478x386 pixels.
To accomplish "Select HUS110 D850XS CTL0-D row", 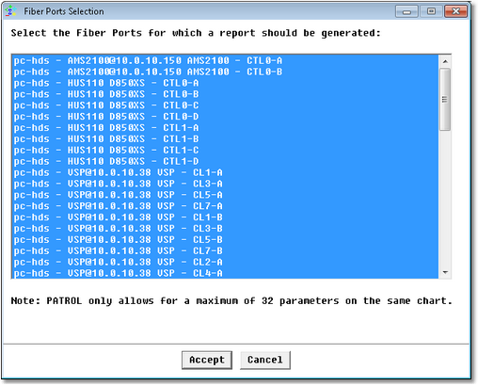I will (x=225, y=117).
